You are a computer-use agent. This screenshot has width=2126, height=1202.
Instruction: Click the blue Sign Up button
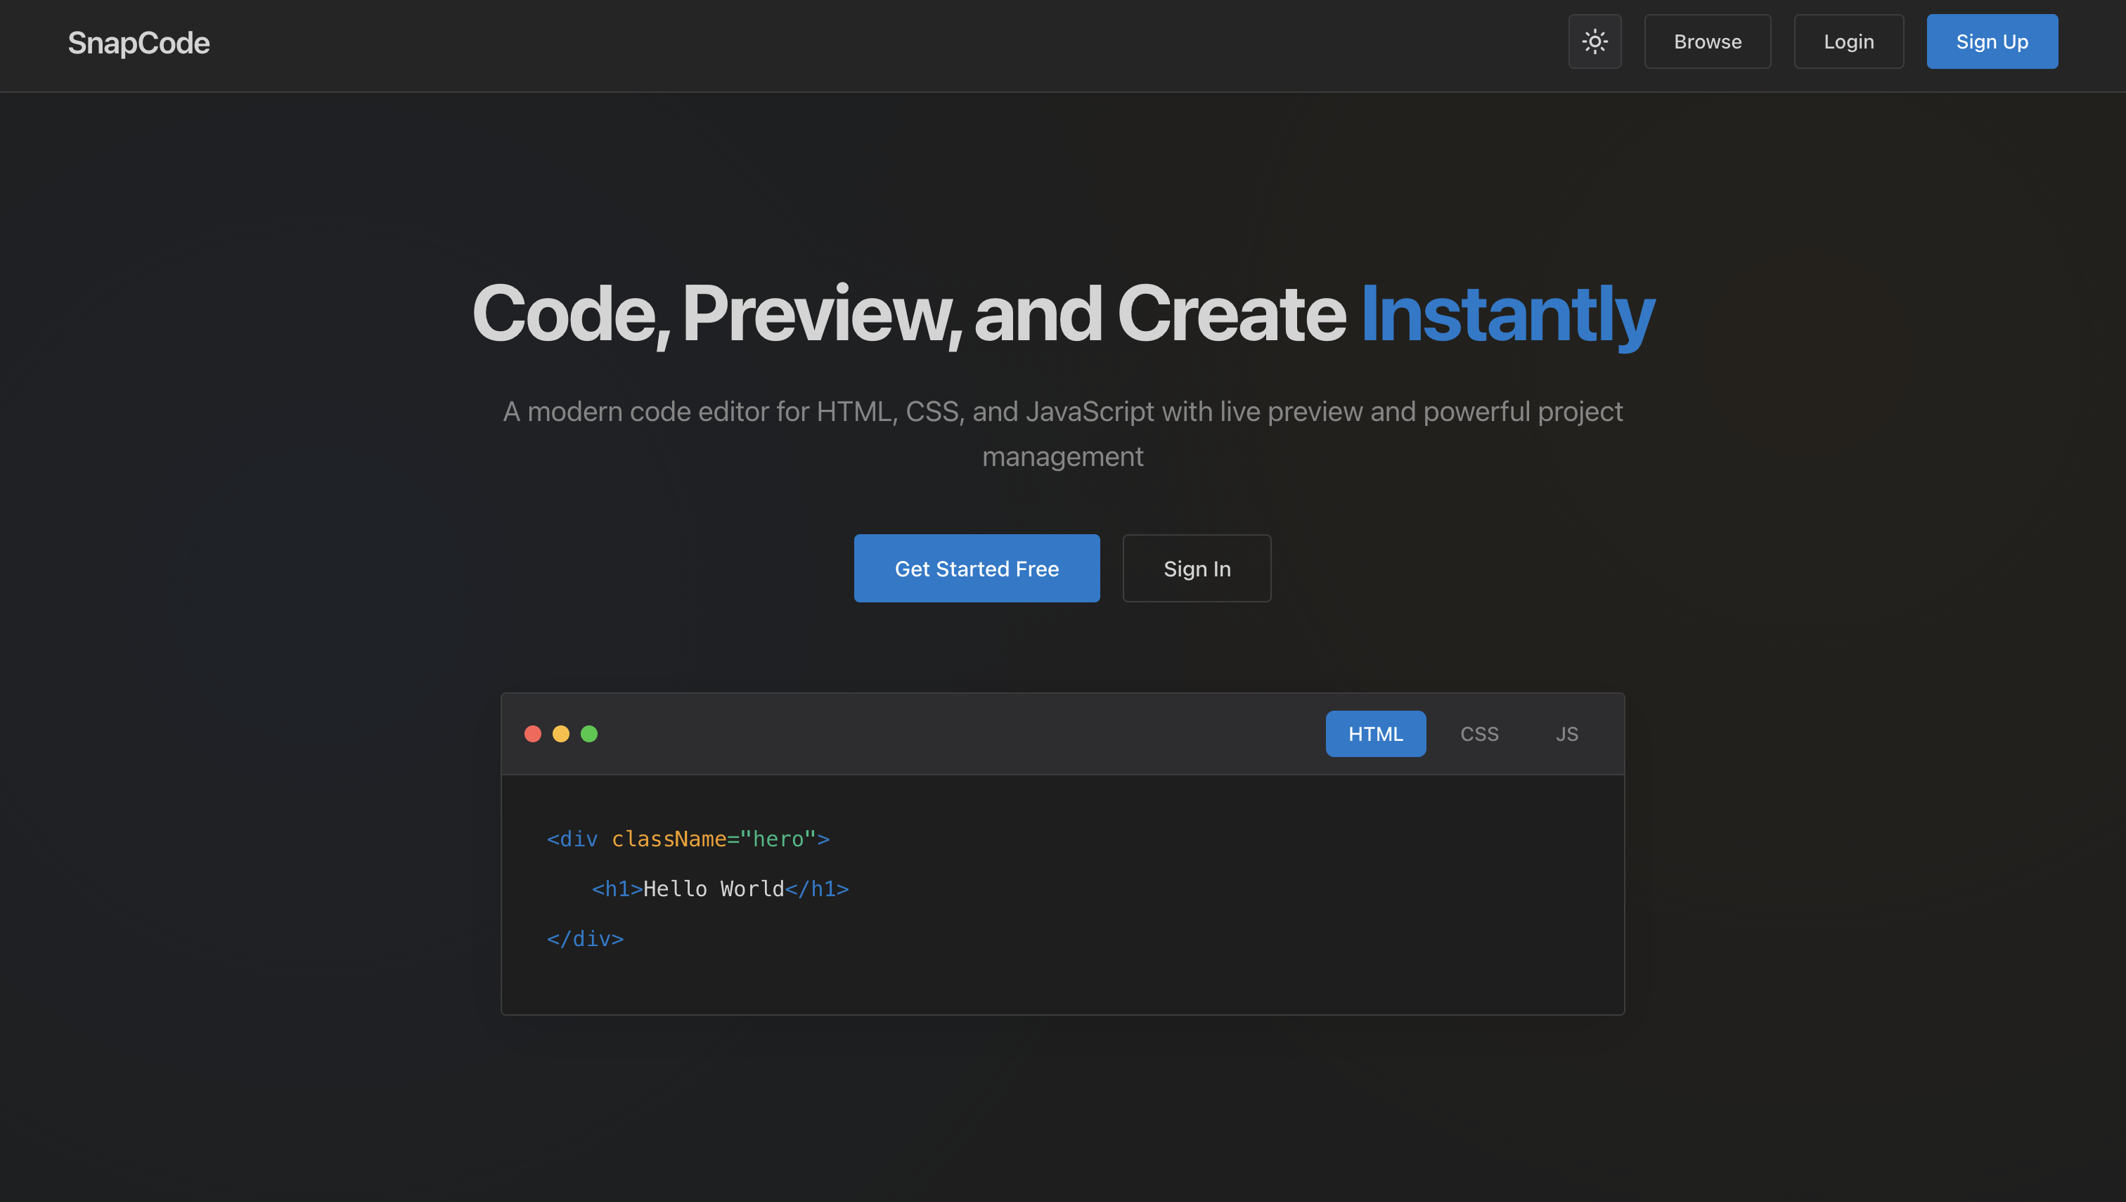(x=1990, y=41)
